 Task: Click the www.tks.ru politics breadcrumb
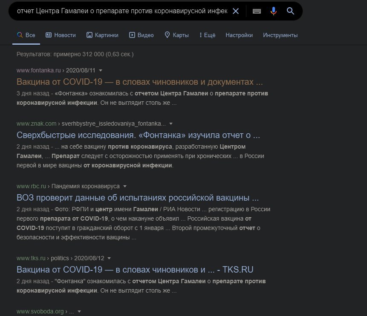pos(61,258)
